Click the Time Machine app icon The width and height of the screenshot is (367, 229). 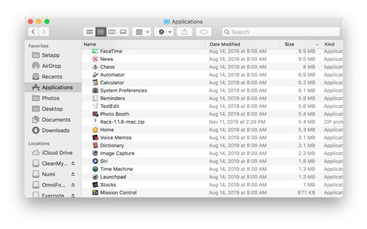95,169
